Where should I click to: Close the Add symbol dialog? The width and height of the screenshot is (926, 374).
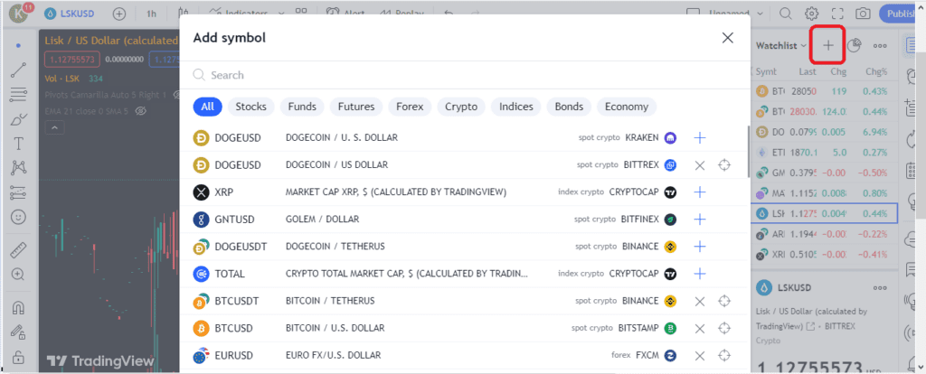(727, 38)
